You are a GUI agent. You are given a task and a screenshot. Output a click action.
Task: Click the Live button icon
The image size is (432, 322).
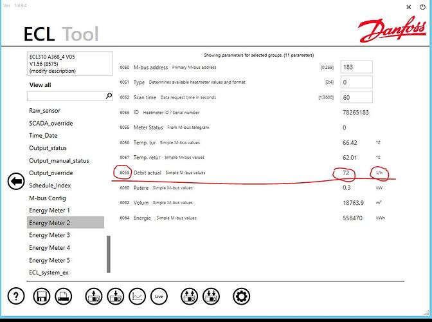(x=159, y=296)
